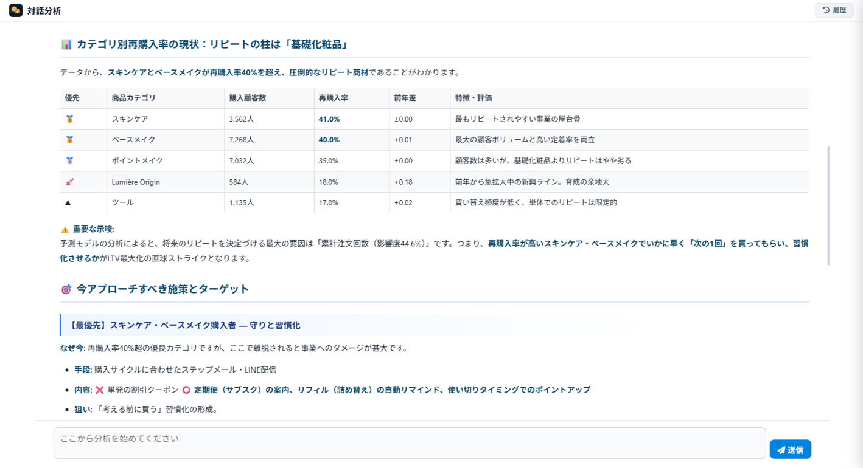Click the 17.0% repurchase rate value
The image size is (863, 468).
pos(329,202)
